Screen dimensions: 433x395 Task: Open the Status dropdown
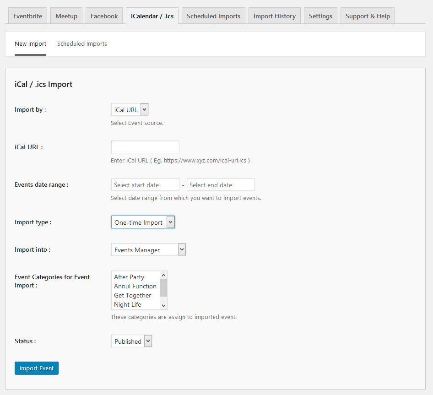coord(132,341)
